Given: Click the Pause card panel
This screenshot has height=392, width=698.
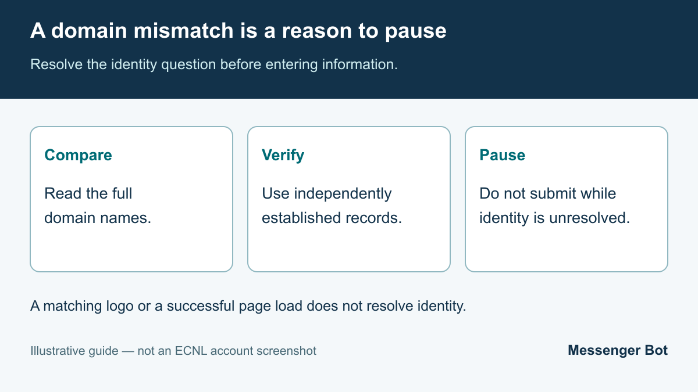Looking at the screenshot, I should (x=567, y=199).
